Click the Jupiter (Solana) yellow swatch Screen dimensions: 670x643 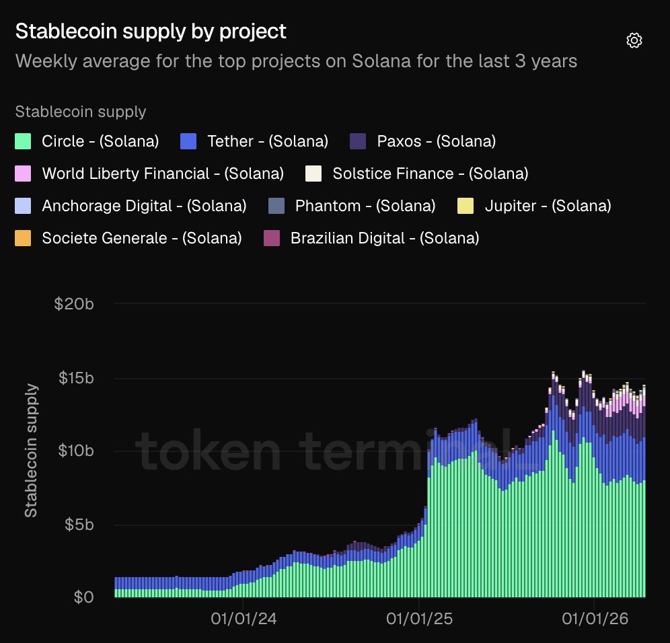(x=466, y=206)
